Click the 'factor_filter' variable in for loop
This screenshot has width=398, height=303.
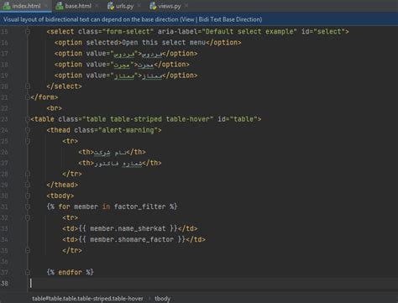coord(139,206)
